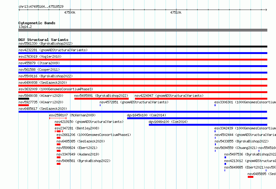This screenshot has width=276, height=189.
Task: Open nsv561588 (Cooper2011) variant entry
Action: (x=39, y=70)
